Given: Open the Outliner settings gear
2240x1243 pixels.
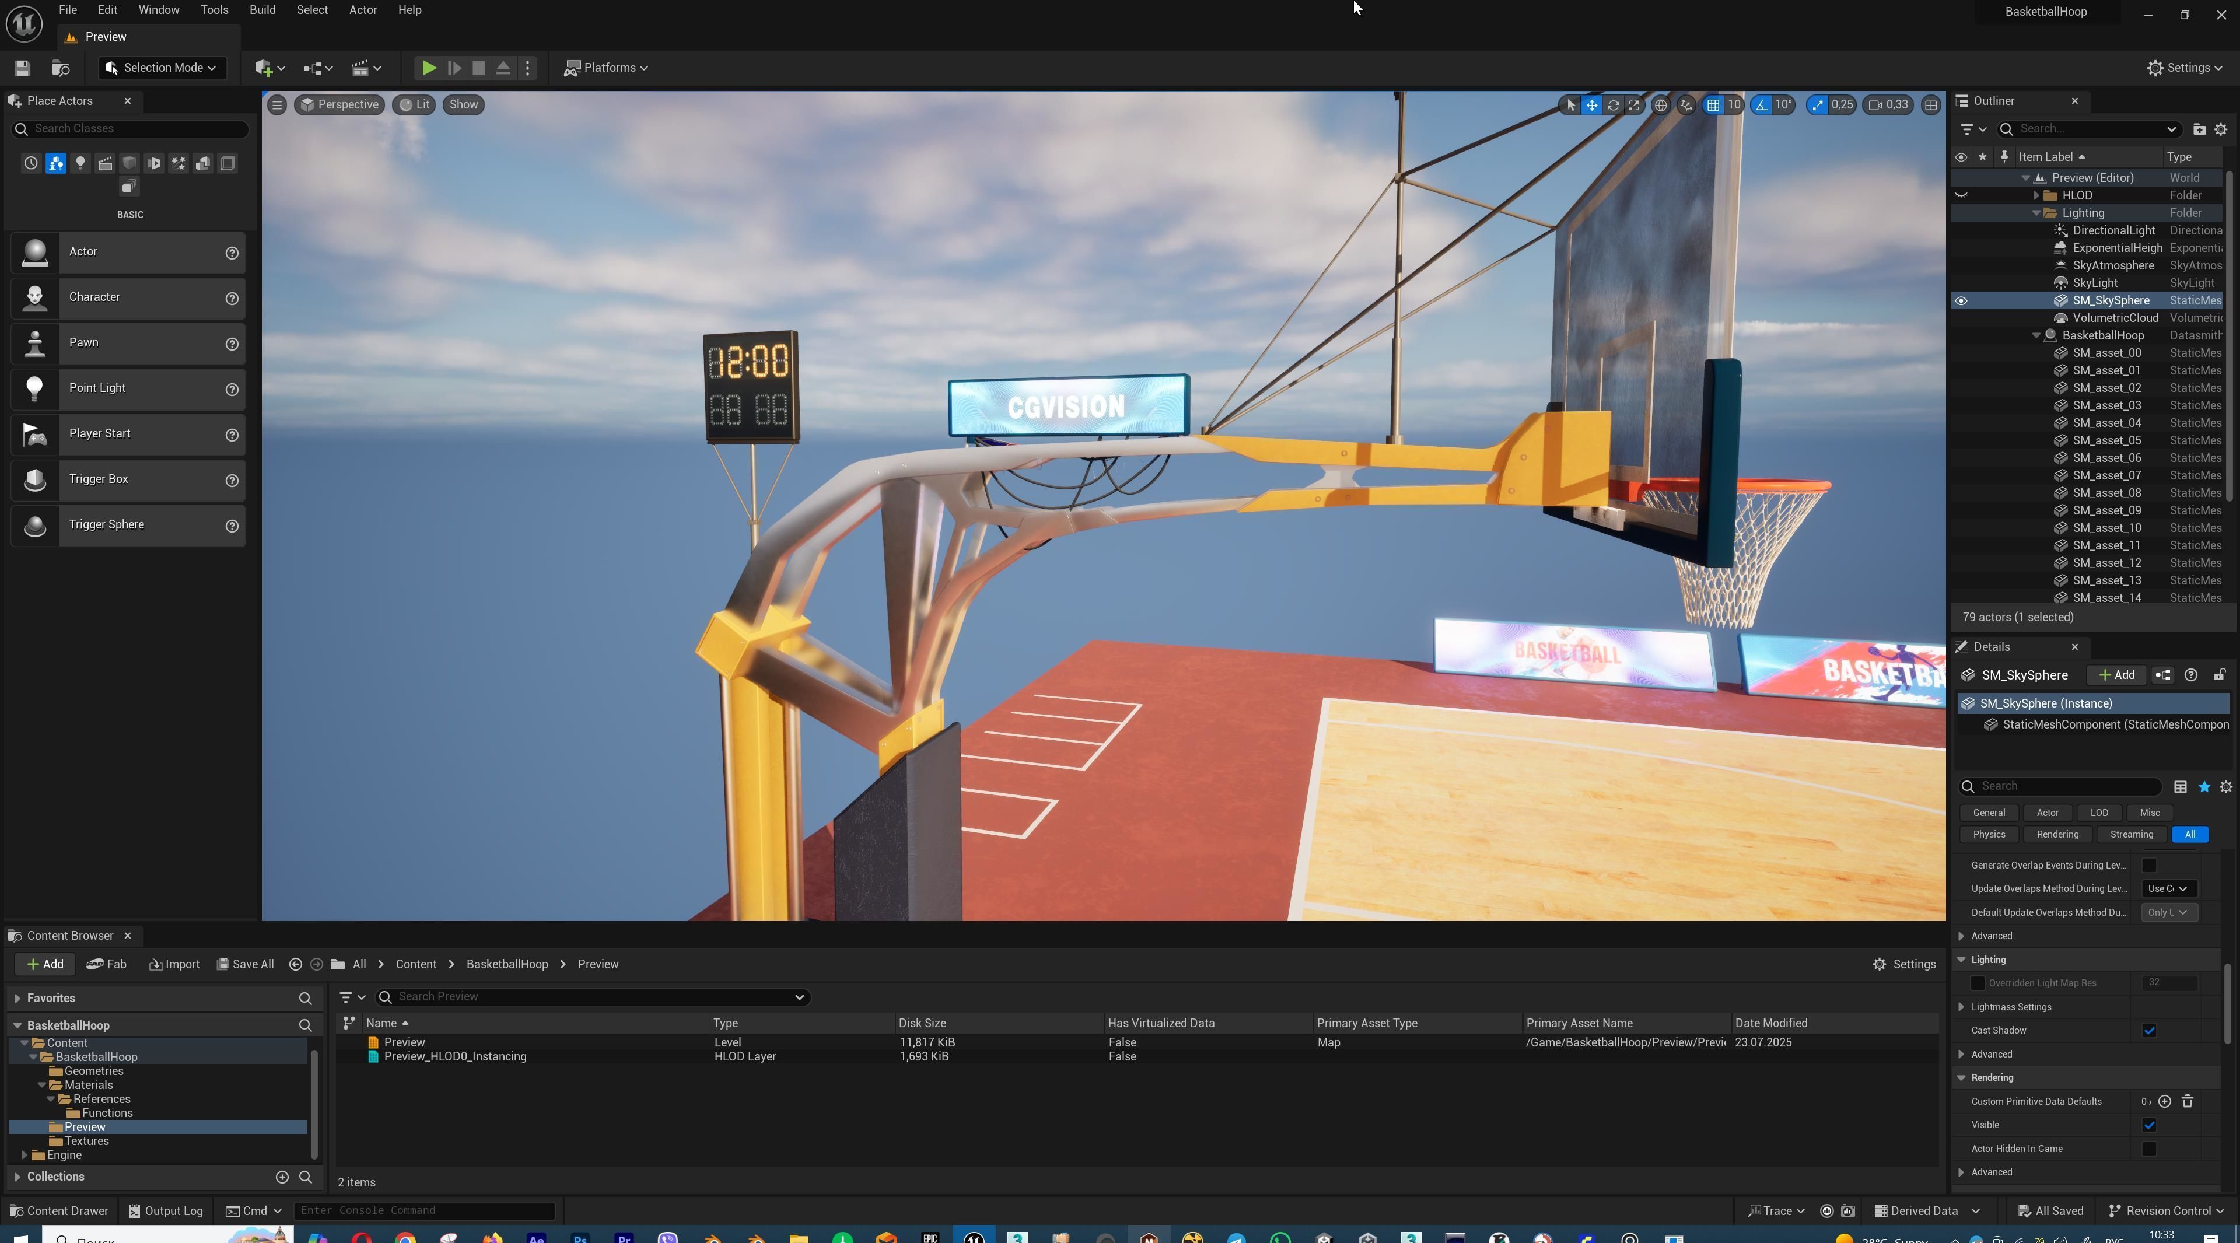Looking at the screenshot, I should [x=2220, y=129].
